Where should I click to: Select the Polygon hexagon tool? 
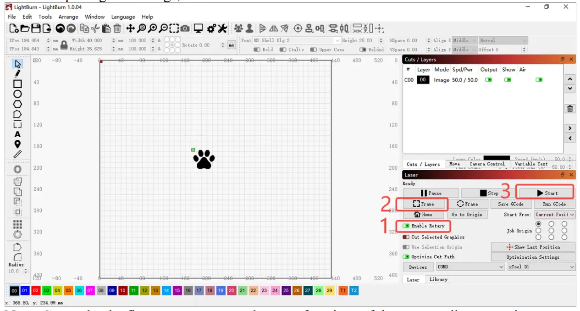pyautogui.click(x=17, y=104)
